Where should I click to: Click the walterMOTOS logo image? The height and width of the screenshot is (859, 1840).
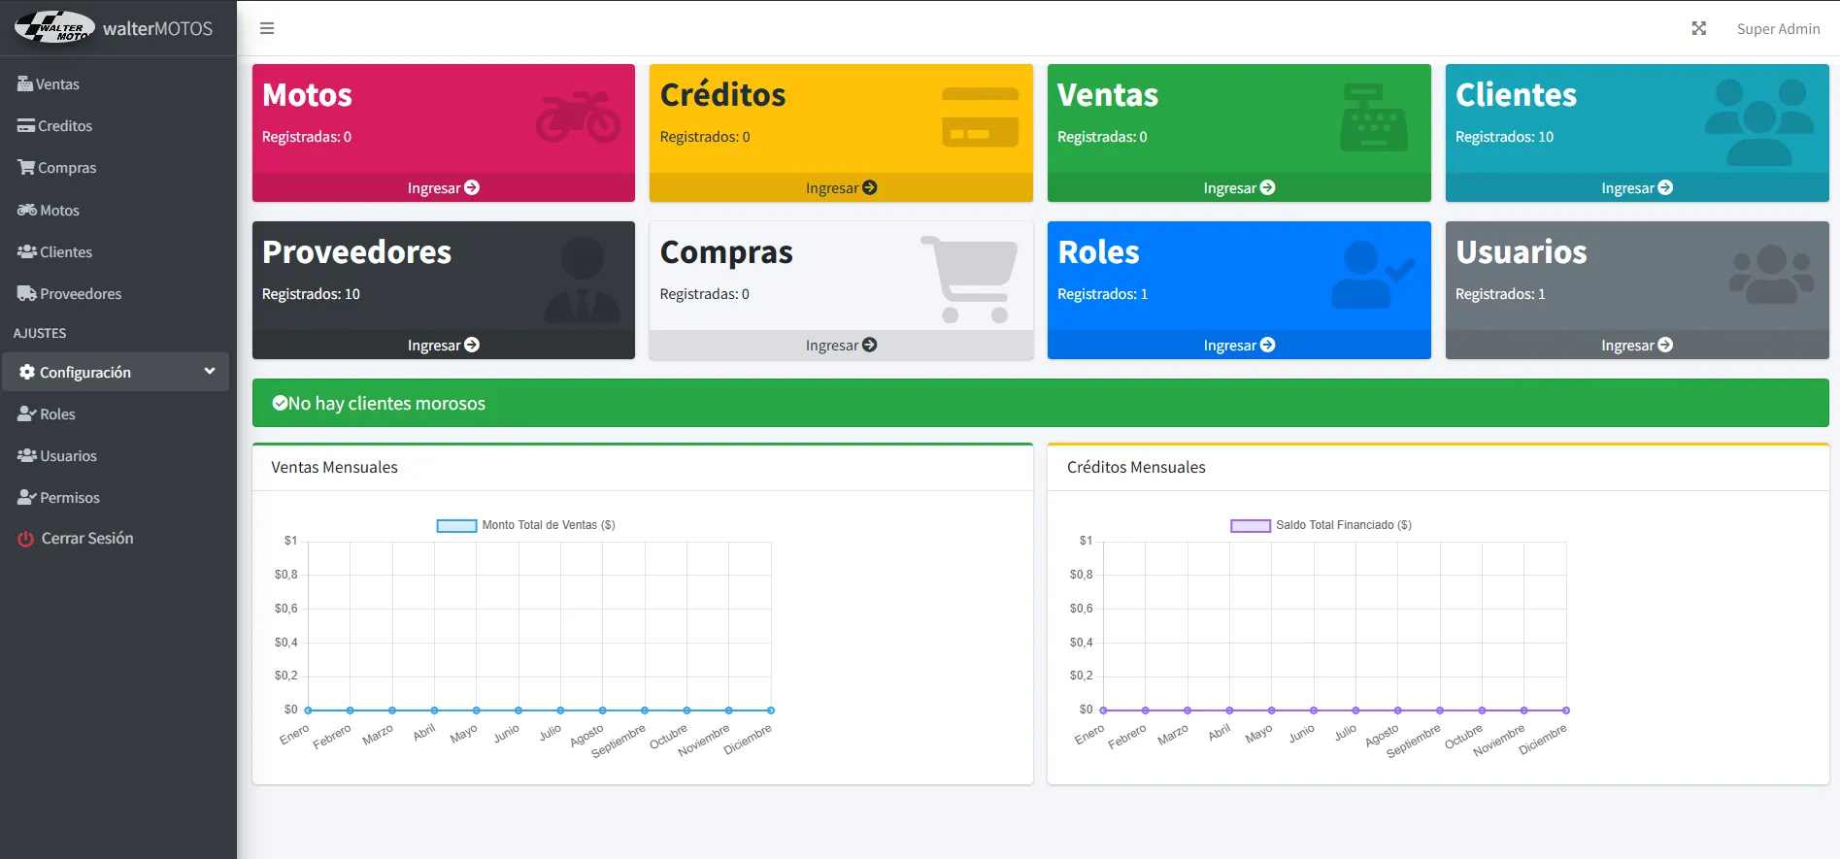pos(55,27)
